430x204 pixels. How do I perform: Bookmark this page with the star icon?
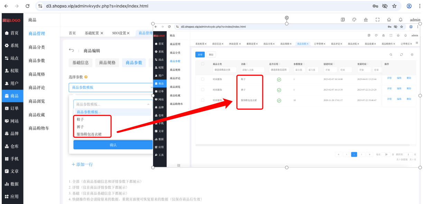[394, 6]
